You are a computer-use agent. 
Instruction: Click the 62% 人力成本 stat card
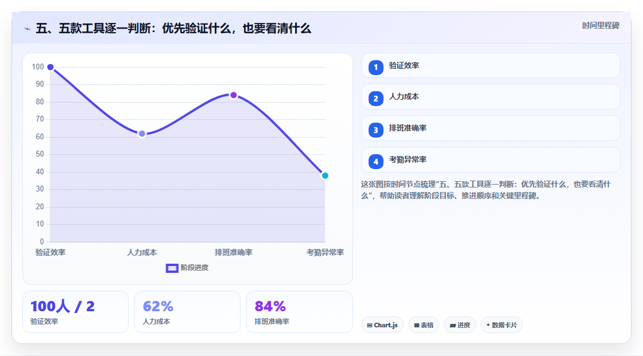(x=187, y=312)
